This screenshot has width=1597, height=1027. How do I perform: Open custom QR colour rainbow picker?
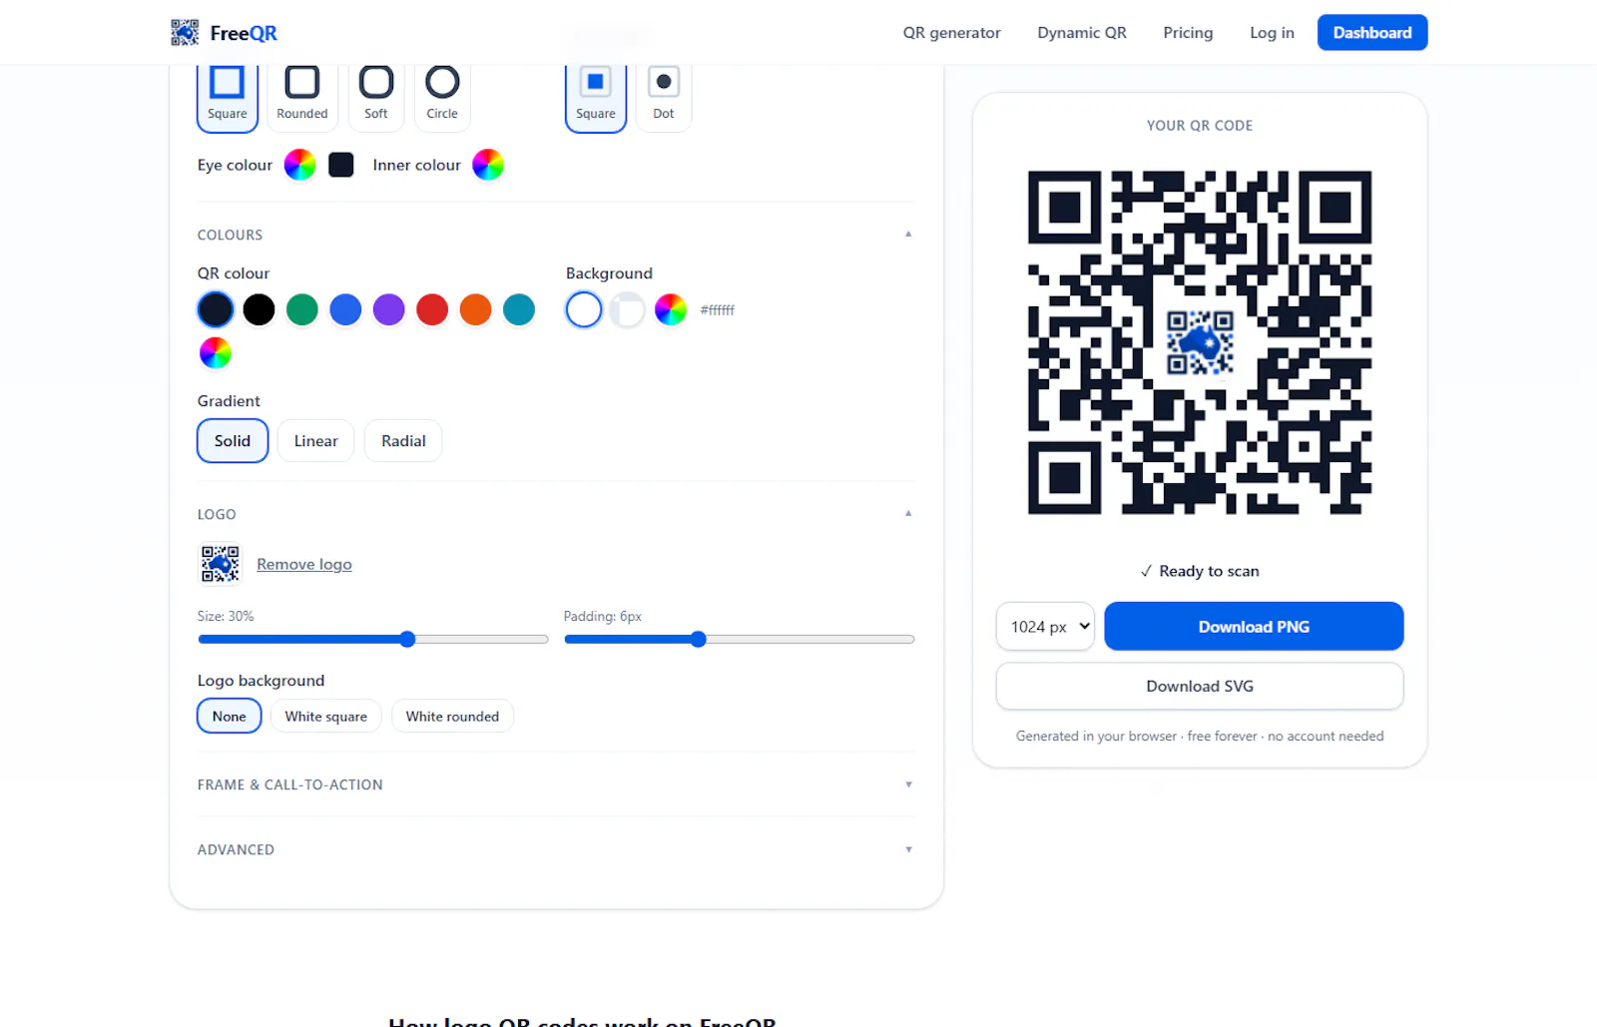click(216, 353)
